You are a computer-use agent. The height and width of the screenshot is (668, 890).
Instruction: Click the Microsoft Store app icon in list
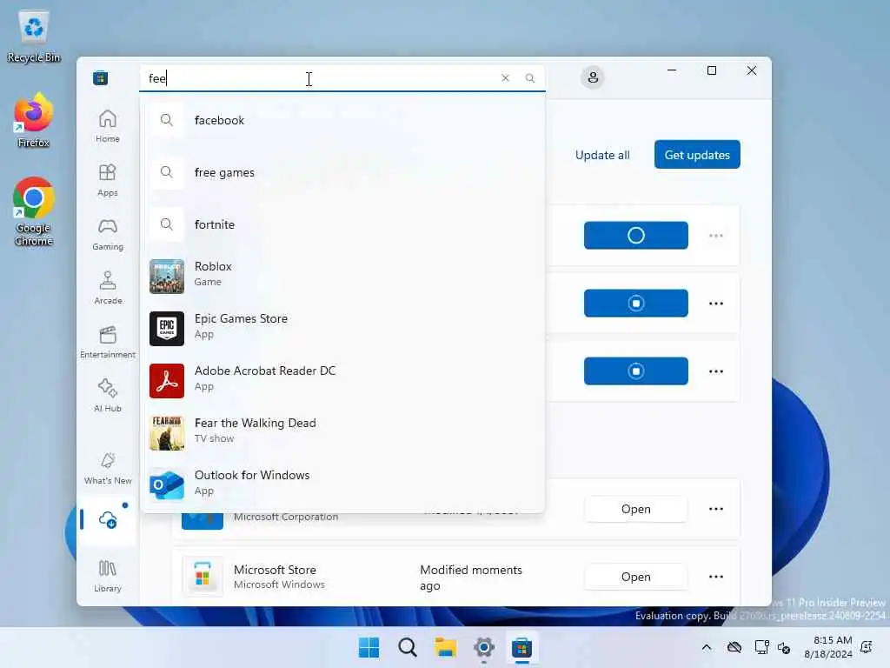point(203,577)
